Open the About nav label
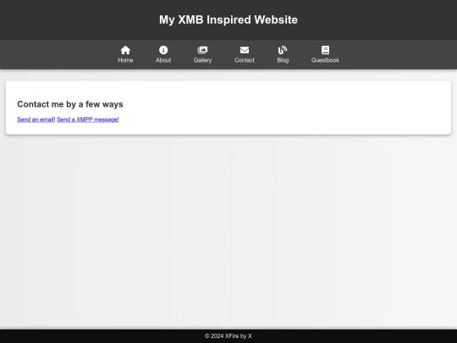The height and width of the screenshot is (343, 457). point(163,60)
